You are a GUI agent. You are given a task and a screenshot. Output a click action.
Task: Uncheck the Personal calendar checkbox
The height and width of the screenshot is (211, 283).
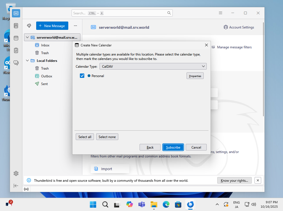[x=82, y=76]
